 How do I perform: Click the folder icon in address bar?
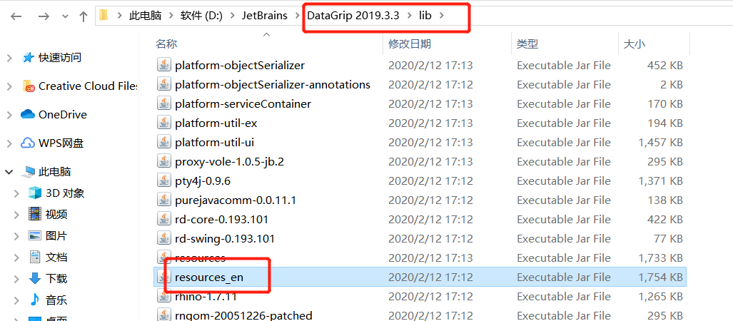click(x=103, y=16)
